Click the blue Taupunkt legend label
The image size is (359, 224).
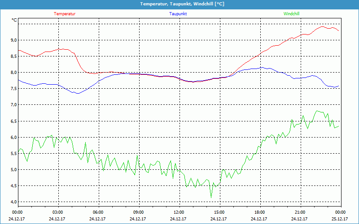click(178, 14)
